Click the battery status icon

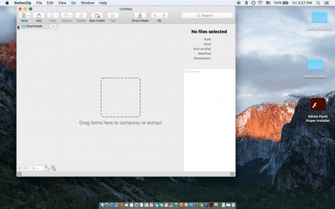tap(281, 3)
